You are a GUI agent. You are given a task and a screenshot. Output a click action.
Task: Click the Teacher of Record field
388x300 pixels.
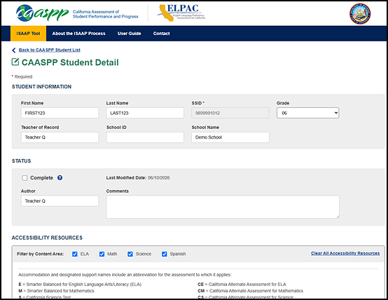tap(60, 137)
